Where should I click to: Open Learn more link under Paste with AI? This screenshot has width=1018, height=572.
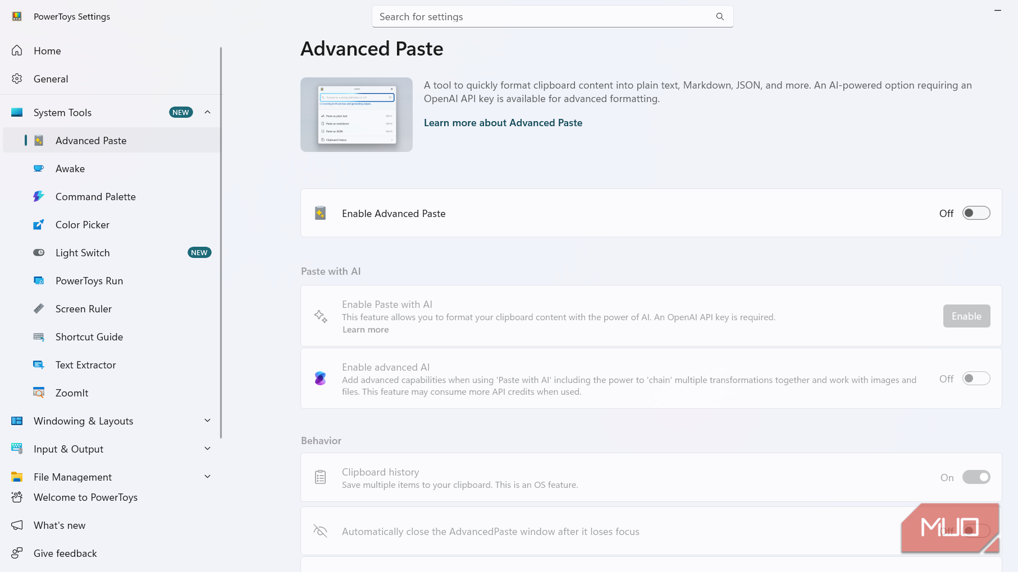click(x=366, y=330)
